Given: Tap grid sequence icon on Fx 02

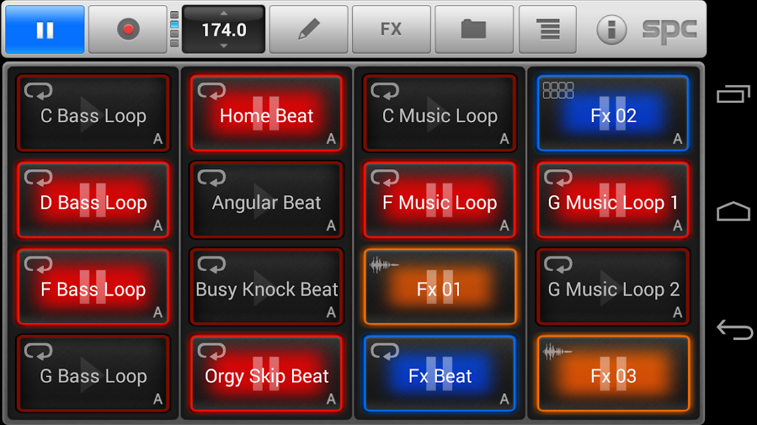Looking at the screenshot, I should [x=558, y=90].
